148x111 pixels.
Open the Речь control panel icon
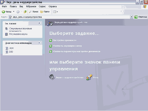pos(89,77)
